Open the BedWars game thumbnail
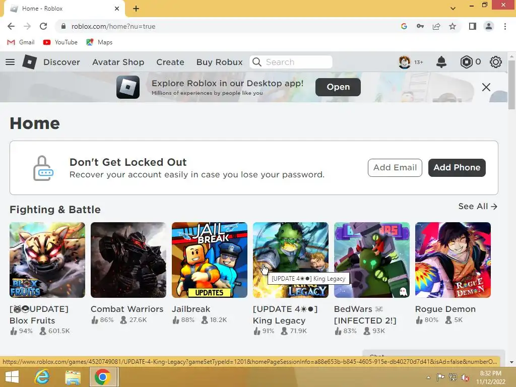 [x=372, y=260]
